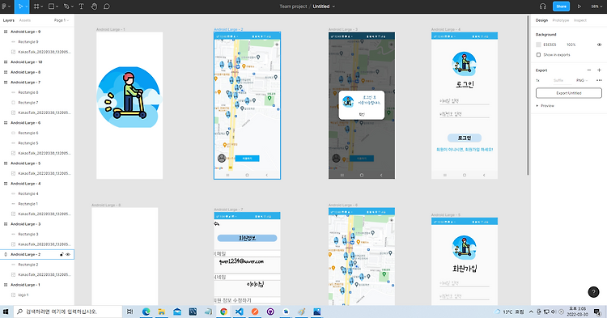
Task: Start audio conversation with headphones icon
Action: point(543,6)
